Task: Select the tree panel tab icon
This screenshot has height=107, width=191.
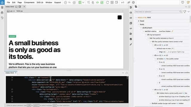Action: point(136,7)
